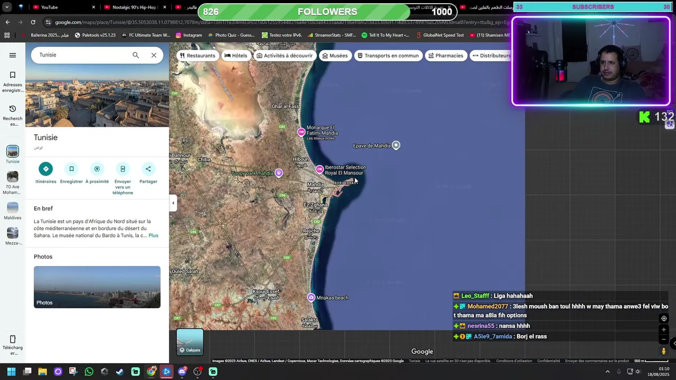Go back with browser back arrow

point(7,22)
